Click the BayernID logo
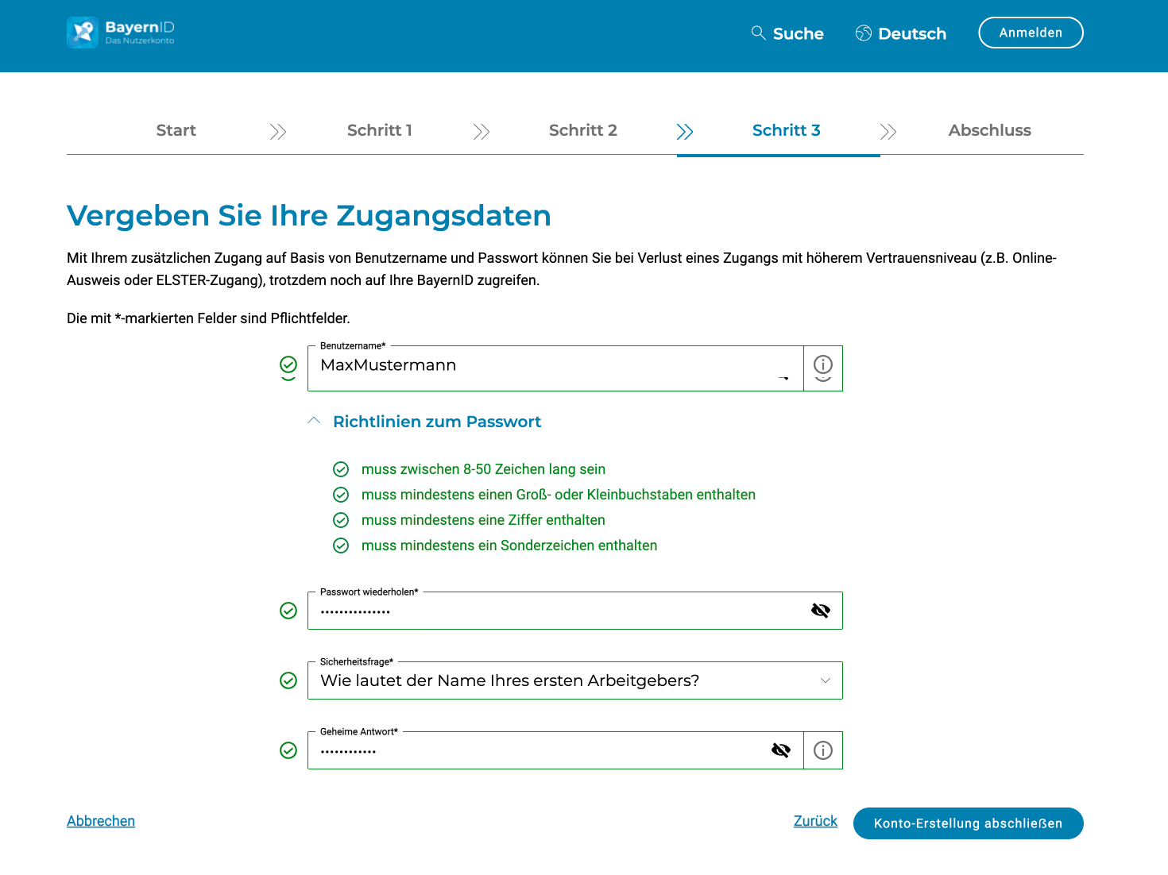 coord(121,33)
